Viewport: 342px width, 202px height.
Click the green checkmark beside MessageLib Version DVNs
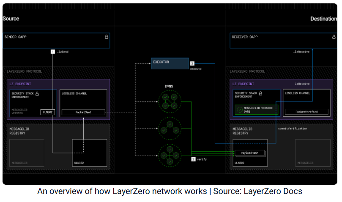click(x=240, y=110)
